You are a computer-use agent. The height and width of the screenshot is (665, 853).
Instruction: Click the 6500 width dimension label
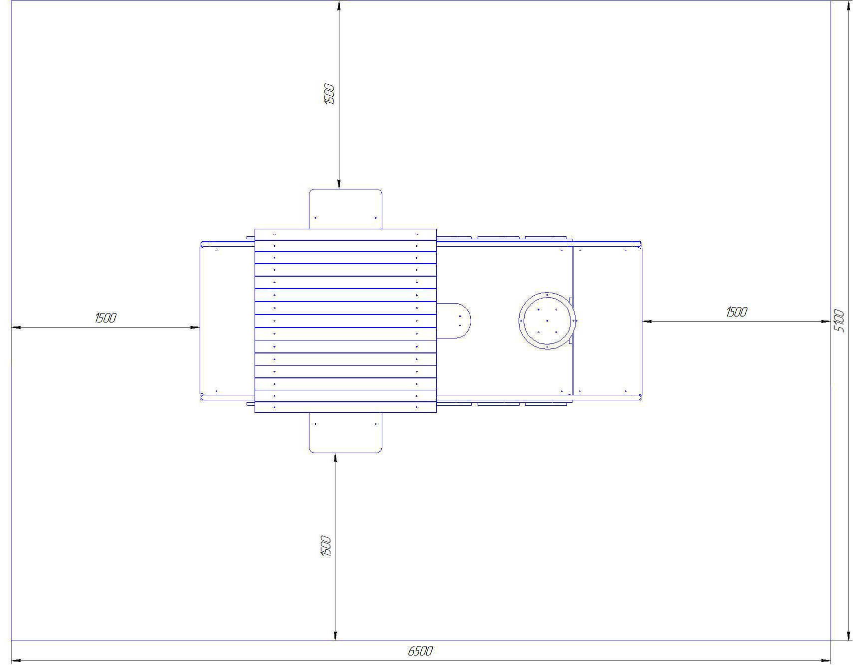point(420,651)
